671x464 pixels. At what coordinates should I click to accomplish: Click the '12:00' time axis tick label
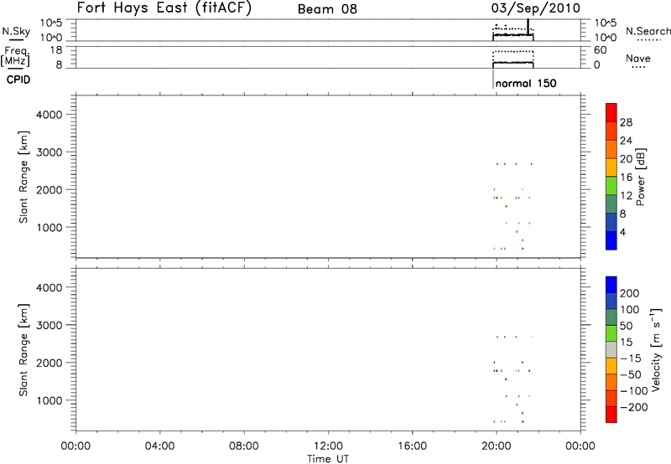pos(328,446)
